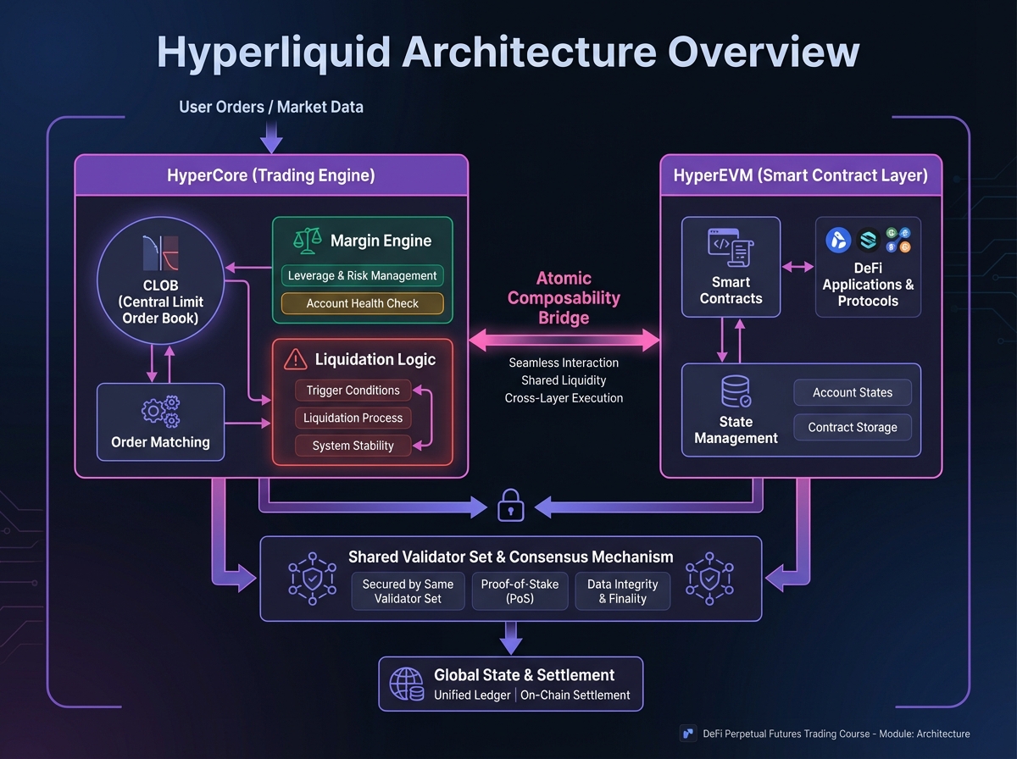1017x759 pixels.
Task: Click the course logo icon in footer
Action: point(688,734)
